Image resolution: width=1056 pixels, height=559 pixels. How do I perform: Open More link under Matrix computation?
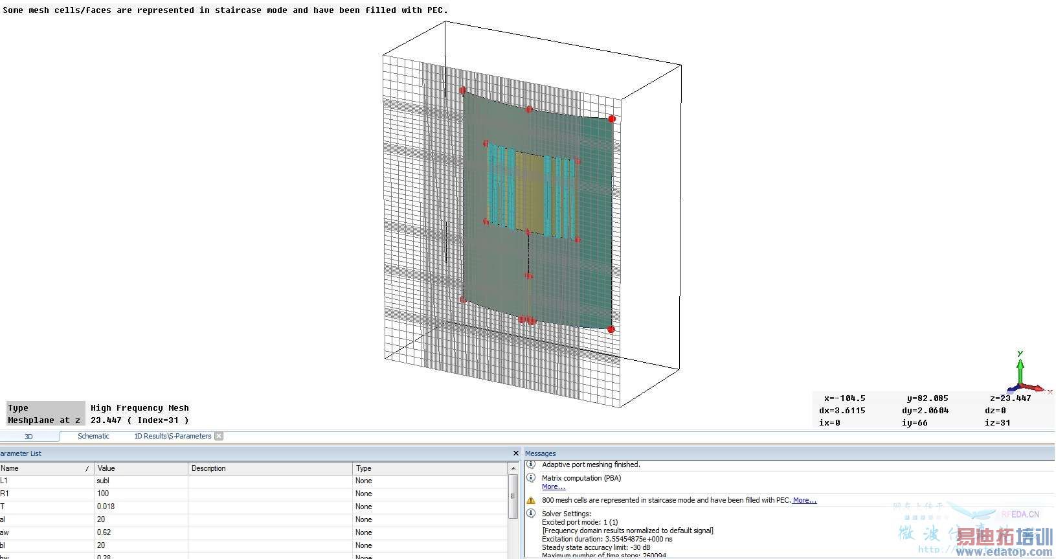pyautogui.click(x=554, y=486)
